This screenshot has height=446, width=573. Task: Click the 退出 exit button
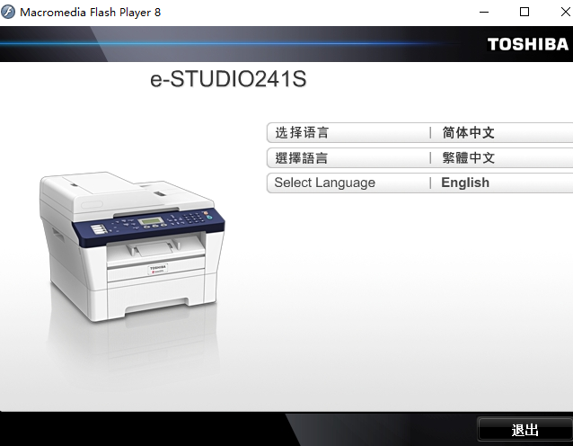(525, 430)
